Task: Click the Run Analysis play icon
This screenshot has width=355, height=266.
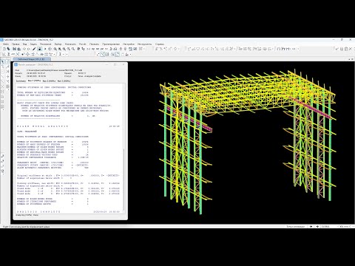Action: [45, 49]
